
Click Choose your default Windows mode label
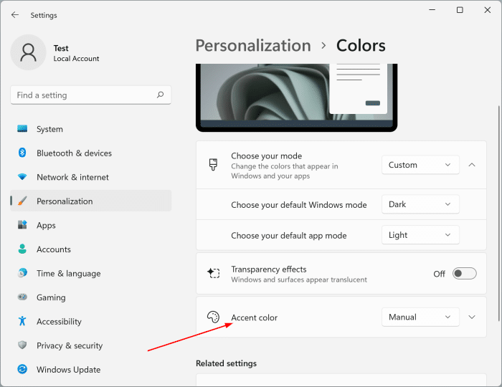(x=299, y=205)
